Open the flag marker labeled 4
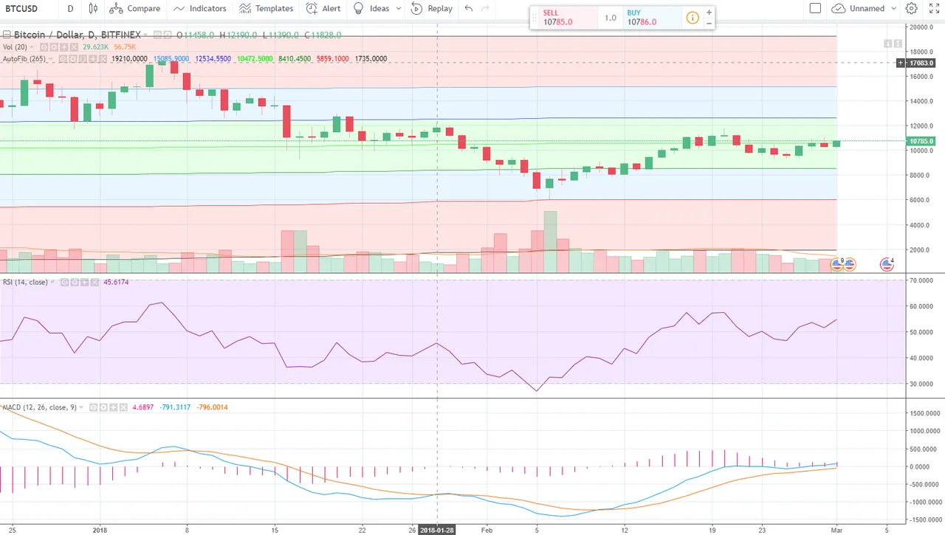 (x=887, y=264)
